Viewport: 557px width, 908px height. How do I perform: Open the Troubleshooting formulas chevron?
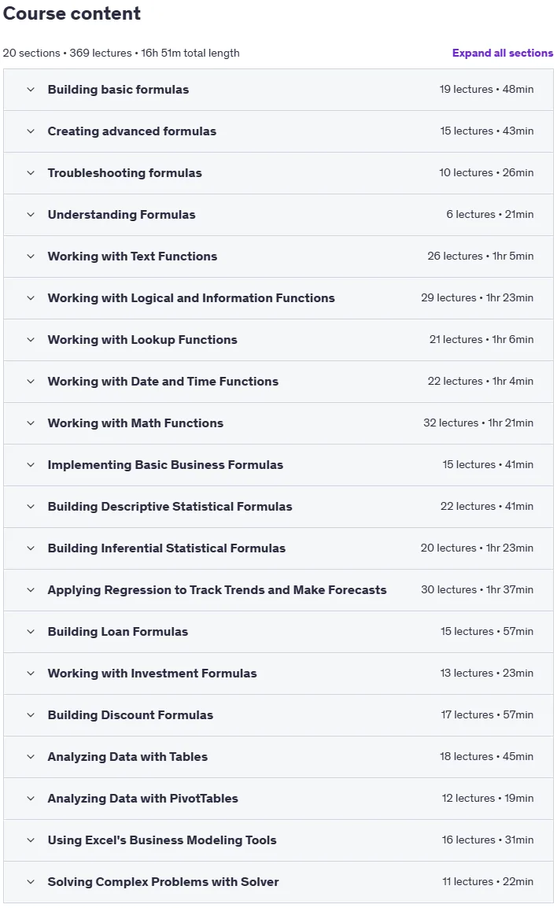[x=31, y=173]
